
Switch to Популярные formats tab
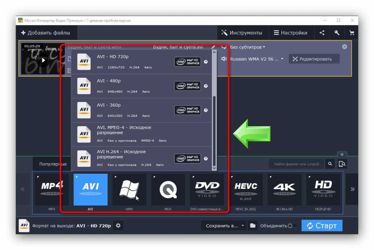53,164
